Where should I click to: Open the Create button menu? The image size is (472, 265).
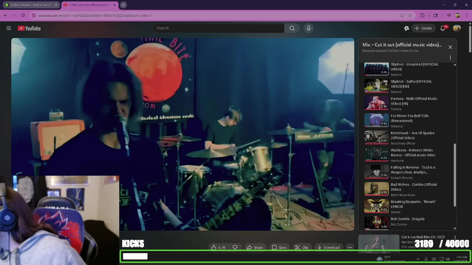pyautogui.click(x=423, y=28)
